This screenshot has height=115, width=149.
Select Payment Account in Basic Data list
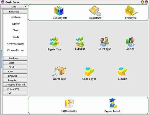pyautogui.click(x=16, y=44)
